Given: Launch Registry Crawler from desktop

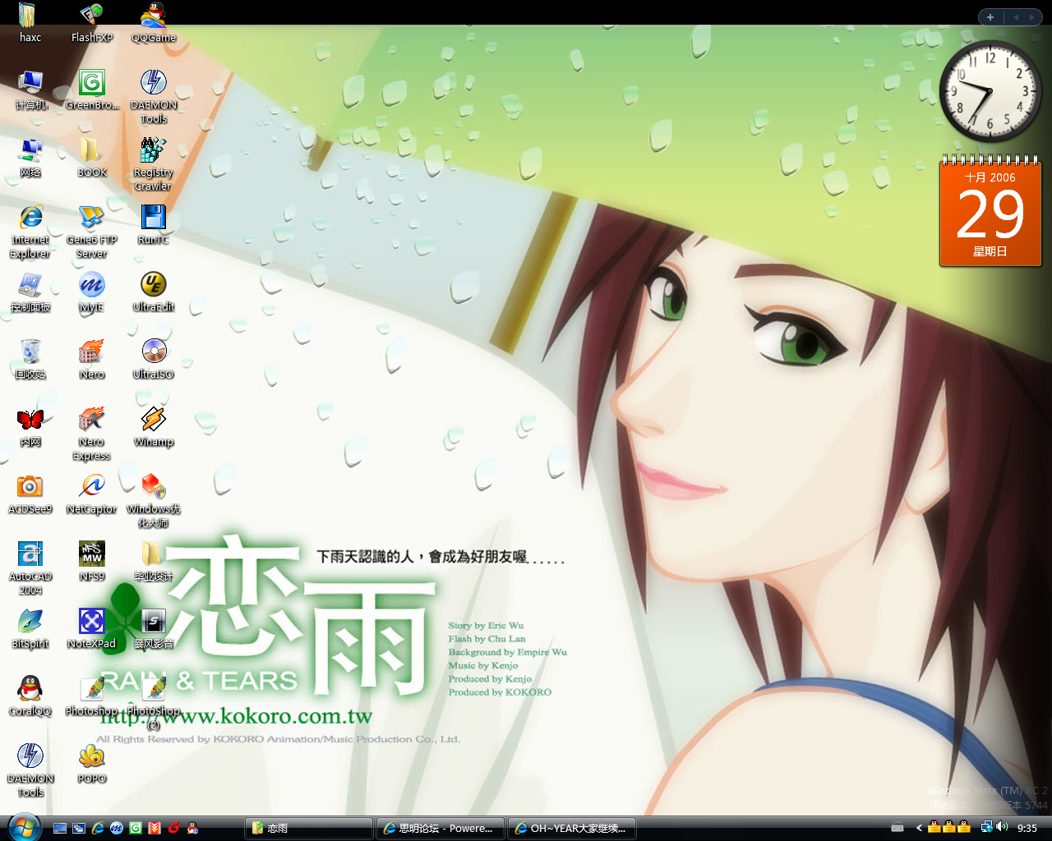Looking at the screenshot, I should point(153,164).
